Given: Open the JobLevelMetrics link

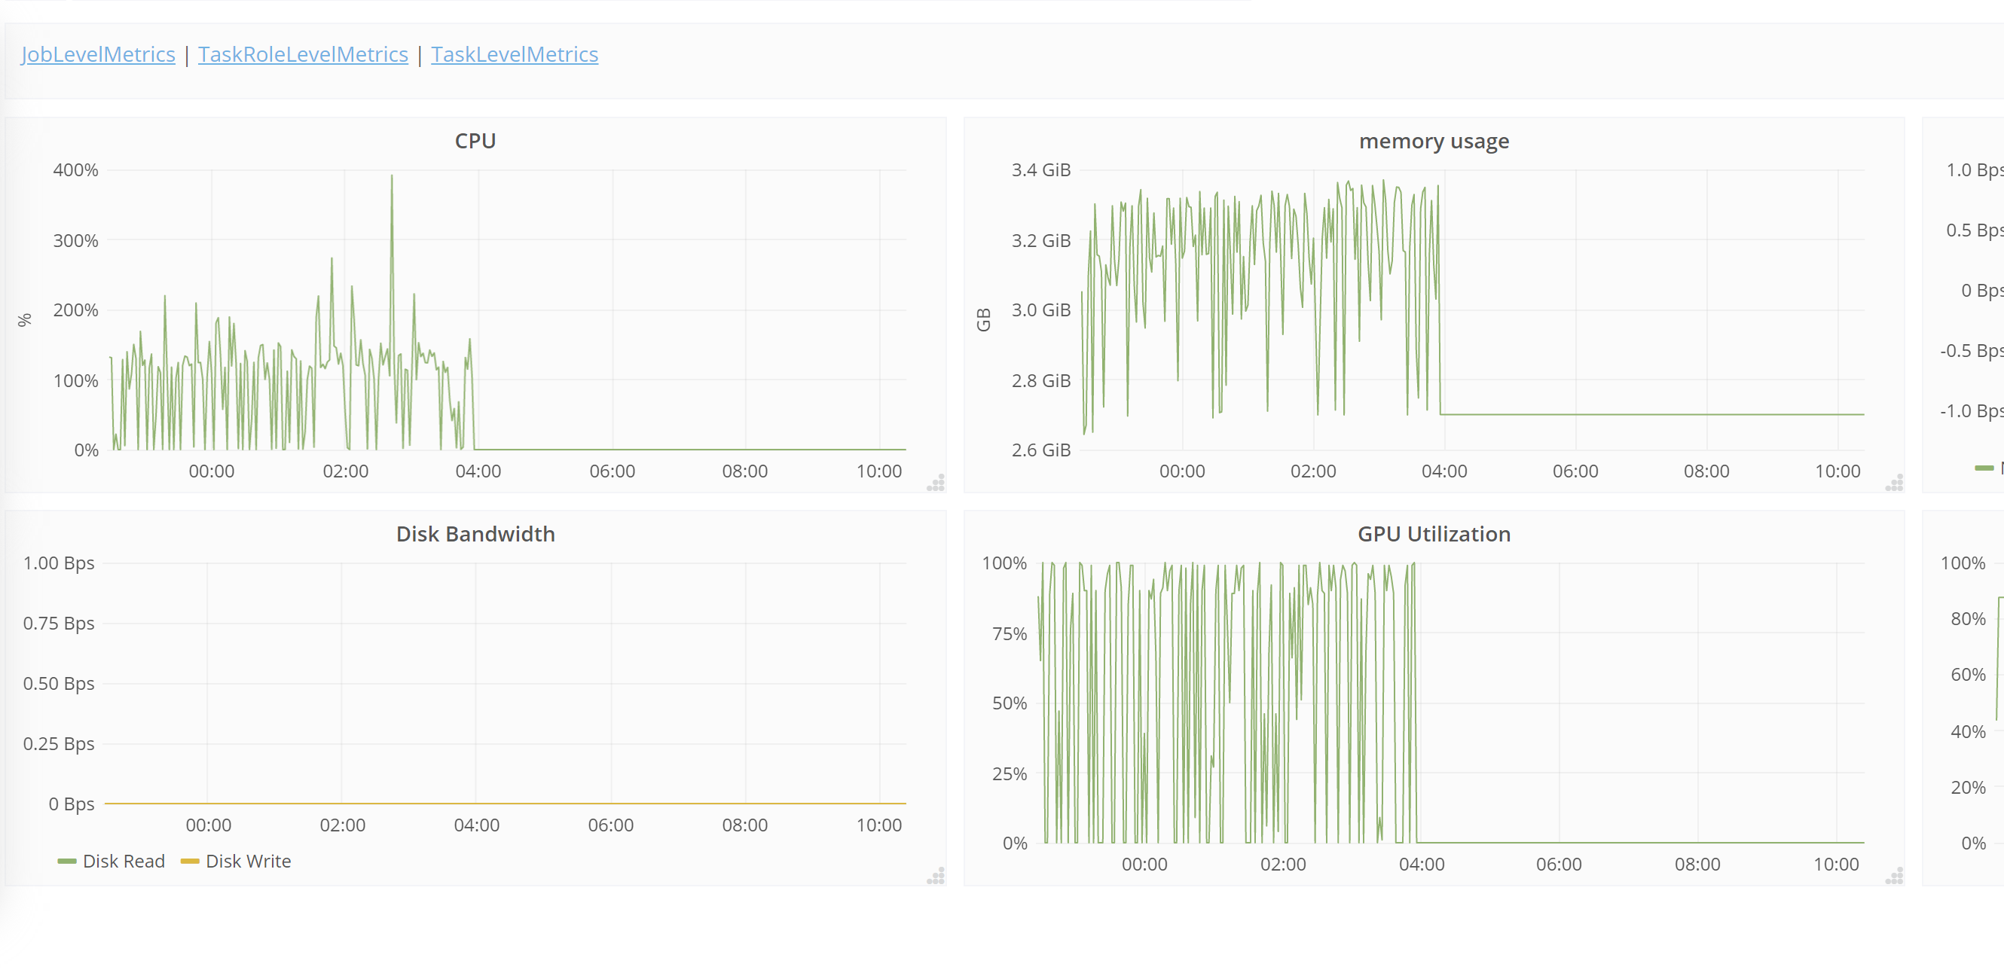Looking at the screenshot, I should 98,53.
